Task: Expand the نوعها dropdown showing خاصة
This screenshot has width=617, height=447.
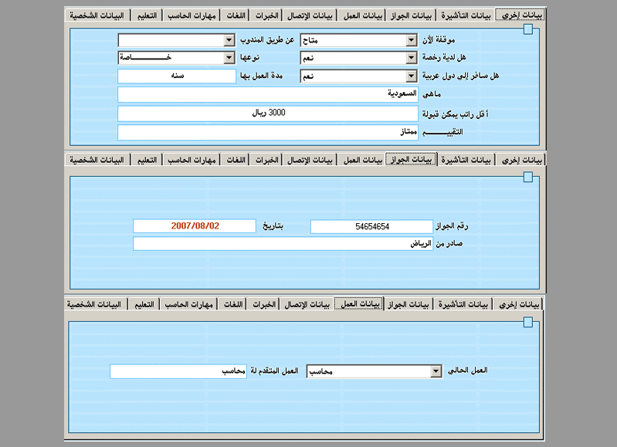Action: tap(176, 57)
